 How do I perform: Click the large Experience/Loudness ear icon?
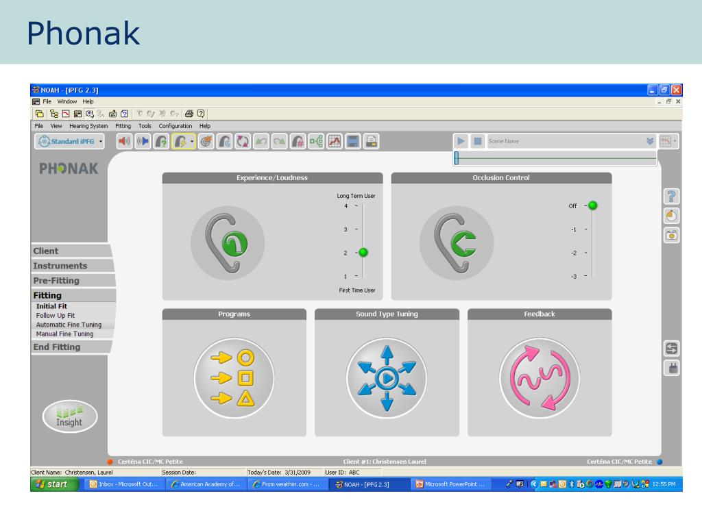(x=228, y=243)
